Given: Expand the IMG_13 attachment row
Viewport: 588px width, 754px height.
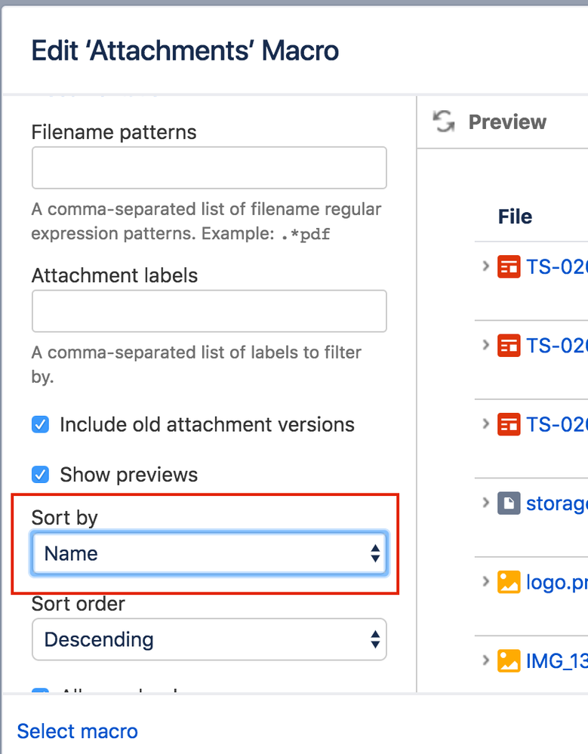Looking at the screenshot, I should (486, 660).
